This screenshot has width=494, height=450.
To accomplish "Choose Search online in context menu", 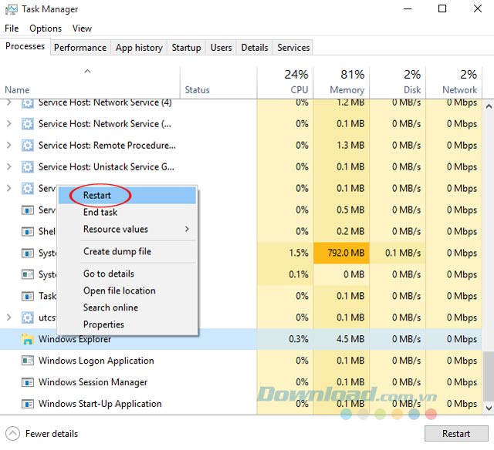I will [x=127, y=307].
